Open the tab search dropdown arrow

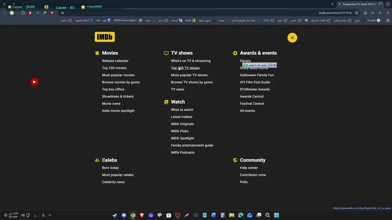pyautogui.click(x=388, y=4)
